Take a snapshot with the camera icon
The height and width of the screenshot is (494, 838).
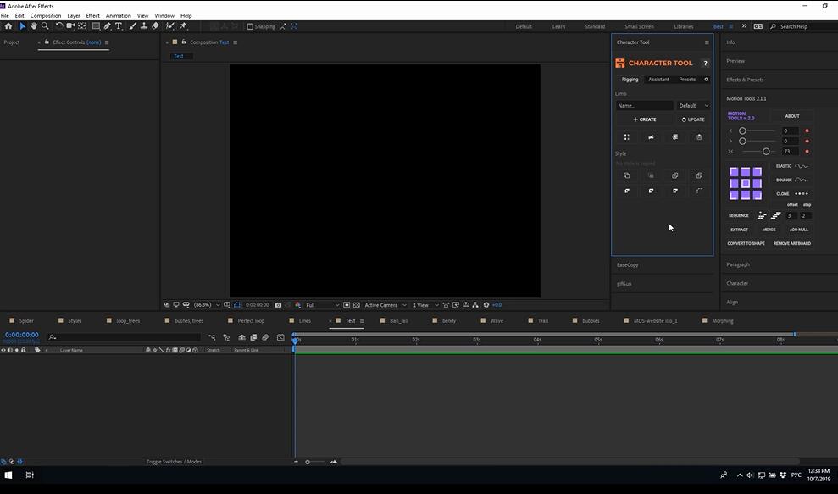click(x=278, y=305)
